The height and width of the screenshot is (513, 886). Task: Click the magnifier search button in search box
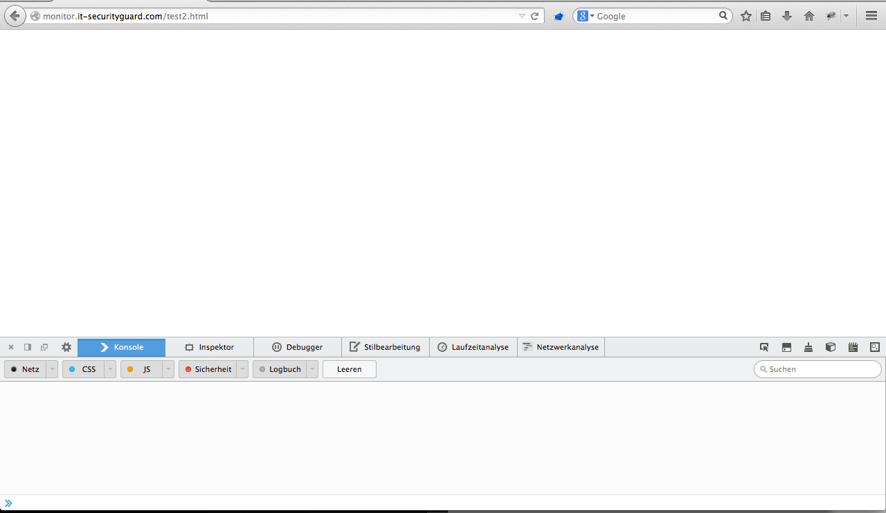(723, 16)
